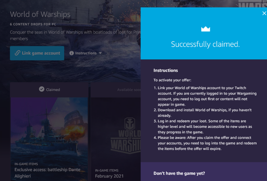Click the Successfully claimed message

pyautogui.click(x=205, y=44)
